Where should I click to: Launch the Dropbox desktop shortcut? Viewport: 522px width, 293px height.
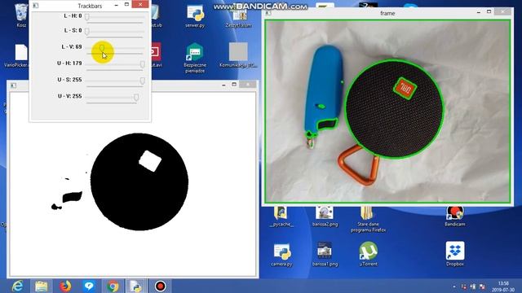click(x=455, y=254)
